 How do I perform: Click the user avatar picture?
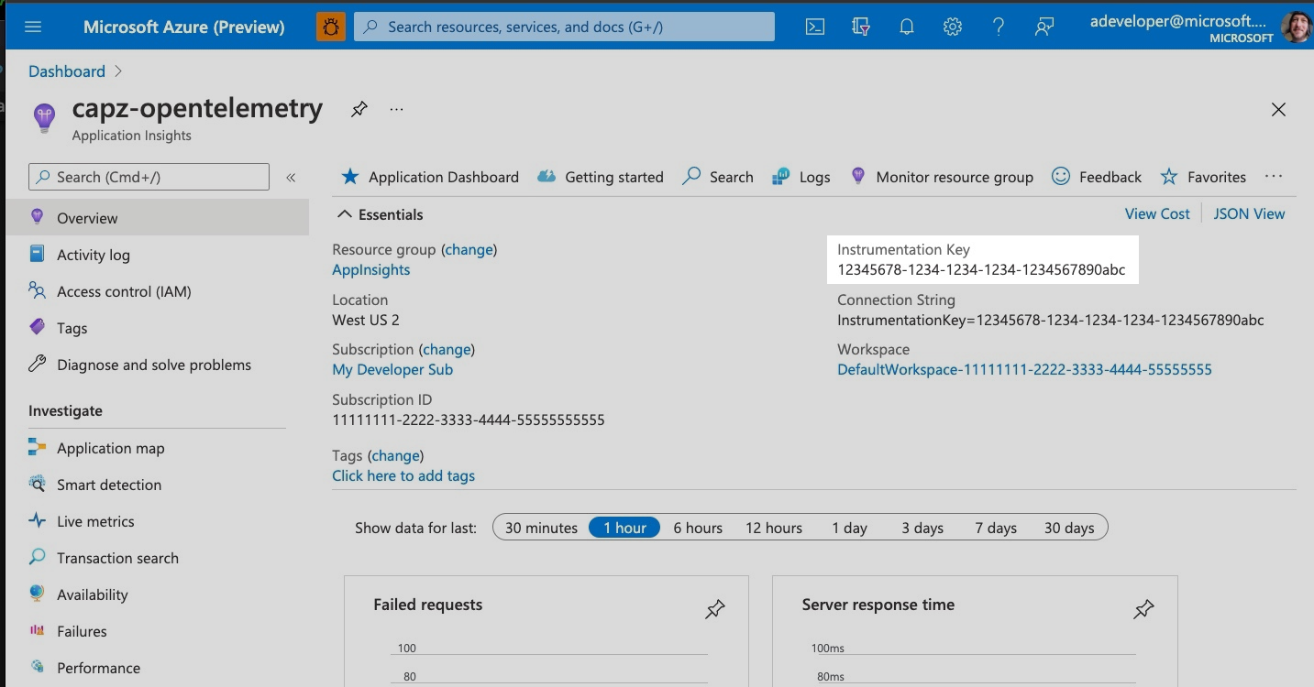point(1296,27)
